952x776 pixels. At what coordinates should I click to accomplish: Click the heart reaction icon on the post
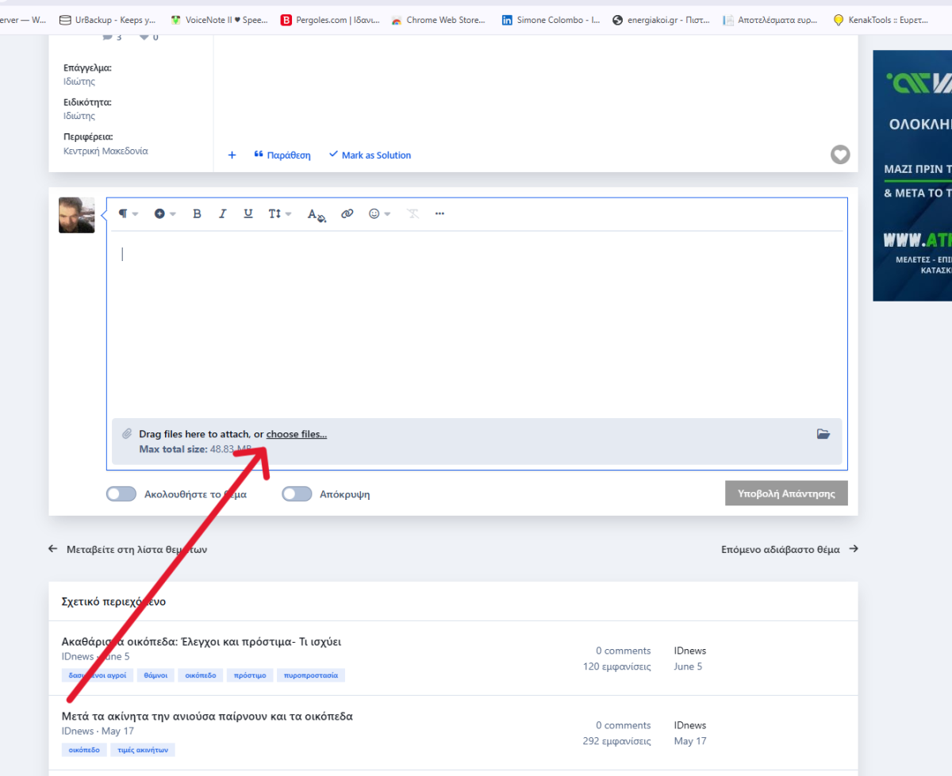pyautogui.click(x=840, y=155)
